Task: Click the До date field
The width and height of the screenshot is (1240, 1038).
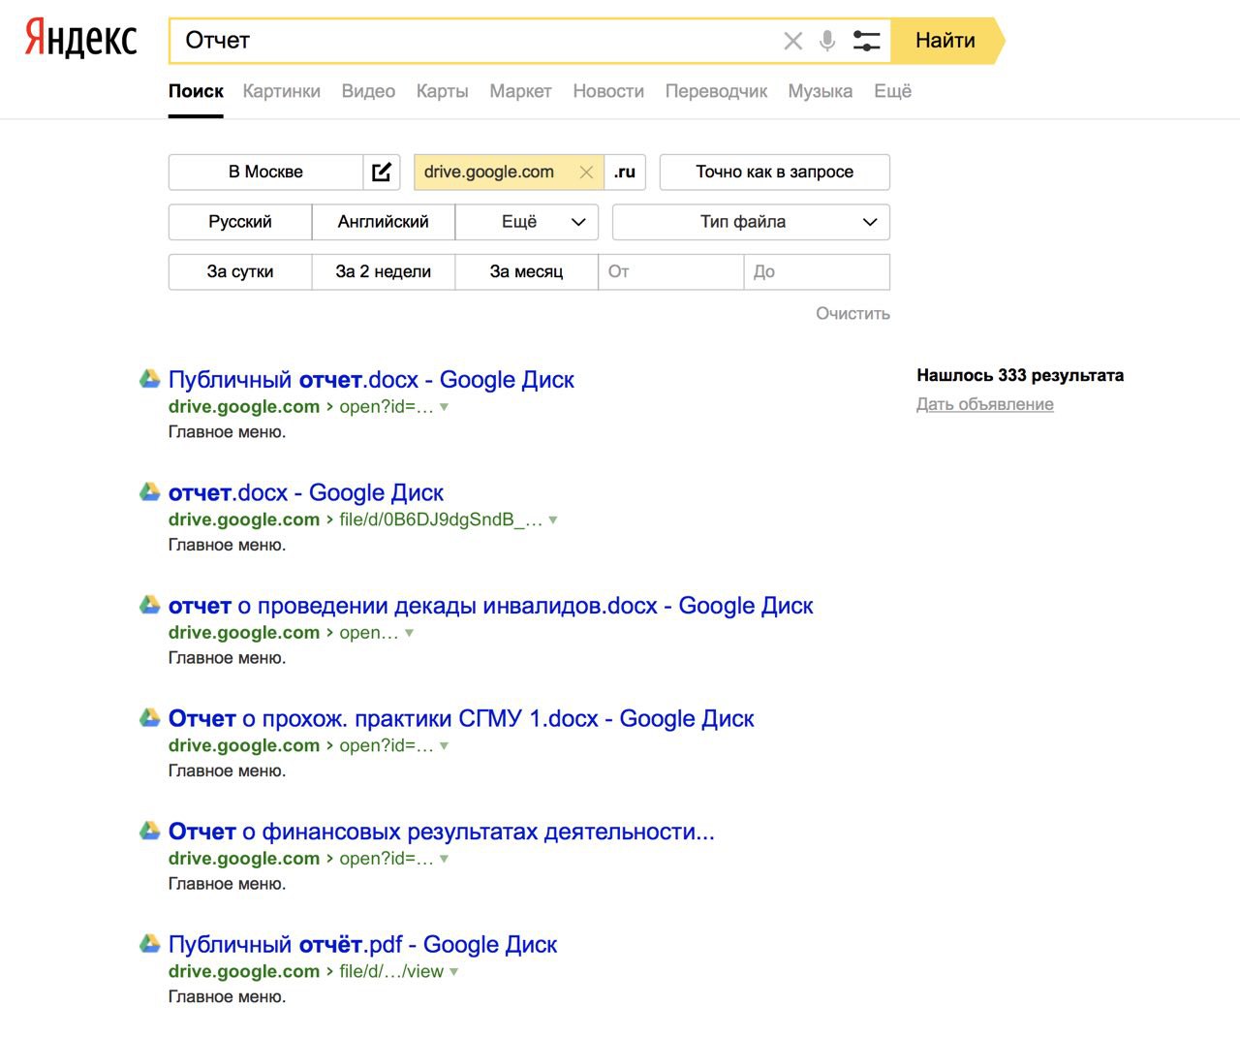Action: (816, 271)
